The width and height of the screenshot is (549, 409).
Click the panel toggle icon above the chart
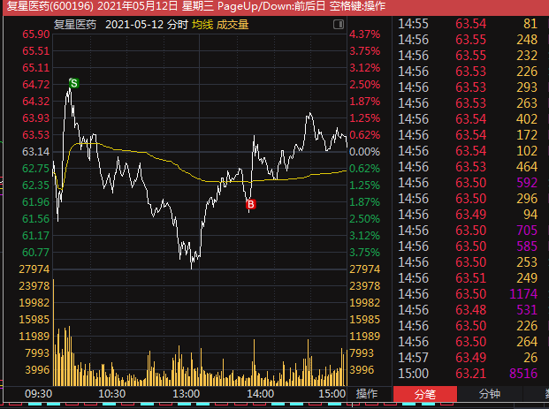(x=339, y=24)
